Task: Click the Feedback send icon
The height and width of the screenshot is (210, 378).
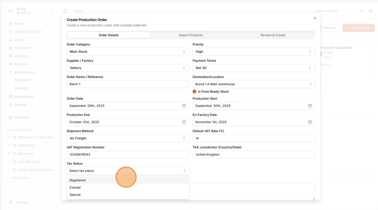Action: (11, 203)
